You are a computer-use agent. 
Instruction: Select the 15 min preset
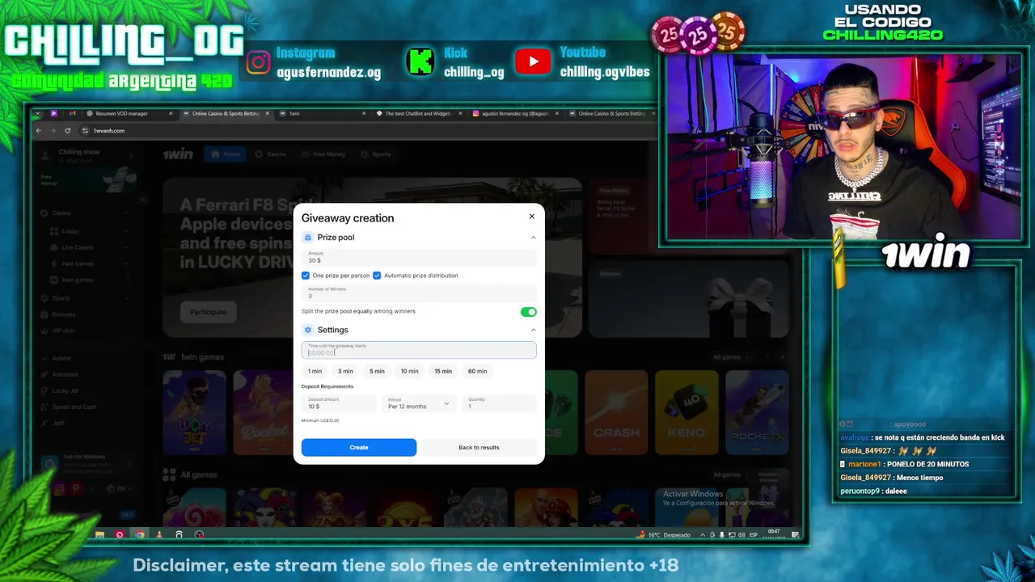pyautogui.click(x=443, y=371)
